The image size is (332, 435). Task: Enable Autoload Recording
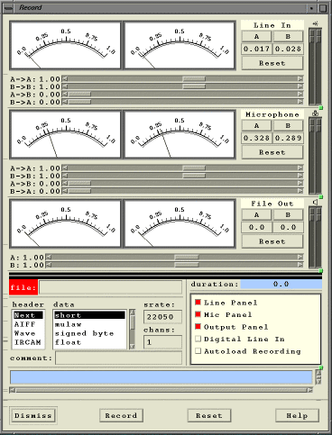(198, 350)
